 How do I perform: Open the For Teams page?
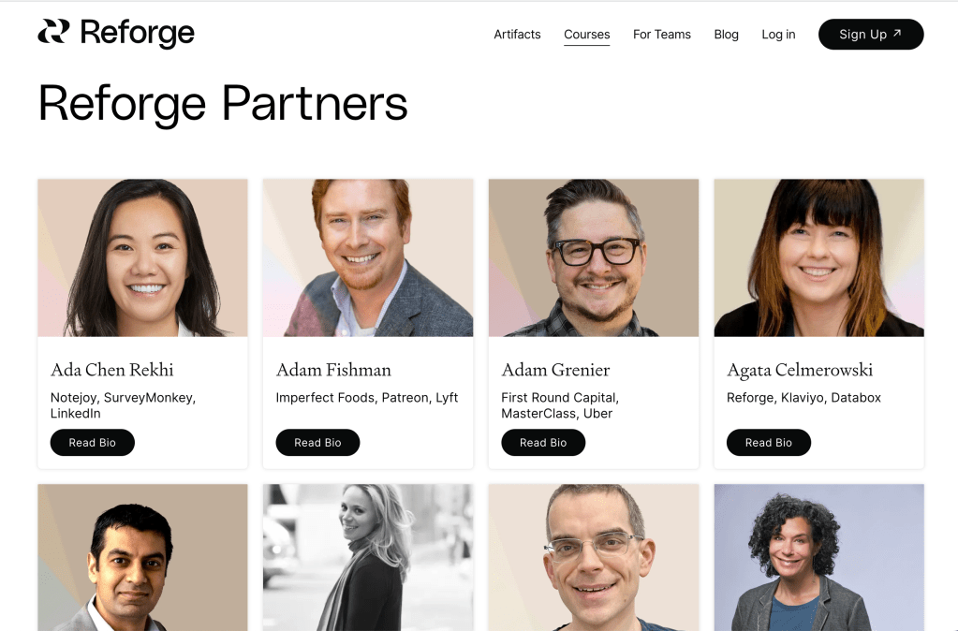point(661,35)
